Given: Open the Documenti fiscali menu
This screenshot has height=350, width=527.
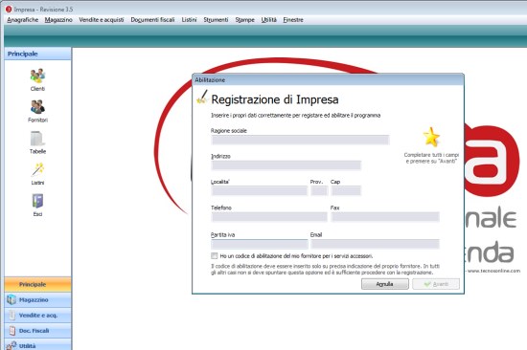Looking at the screenshot, I should (x=152, y=20).
